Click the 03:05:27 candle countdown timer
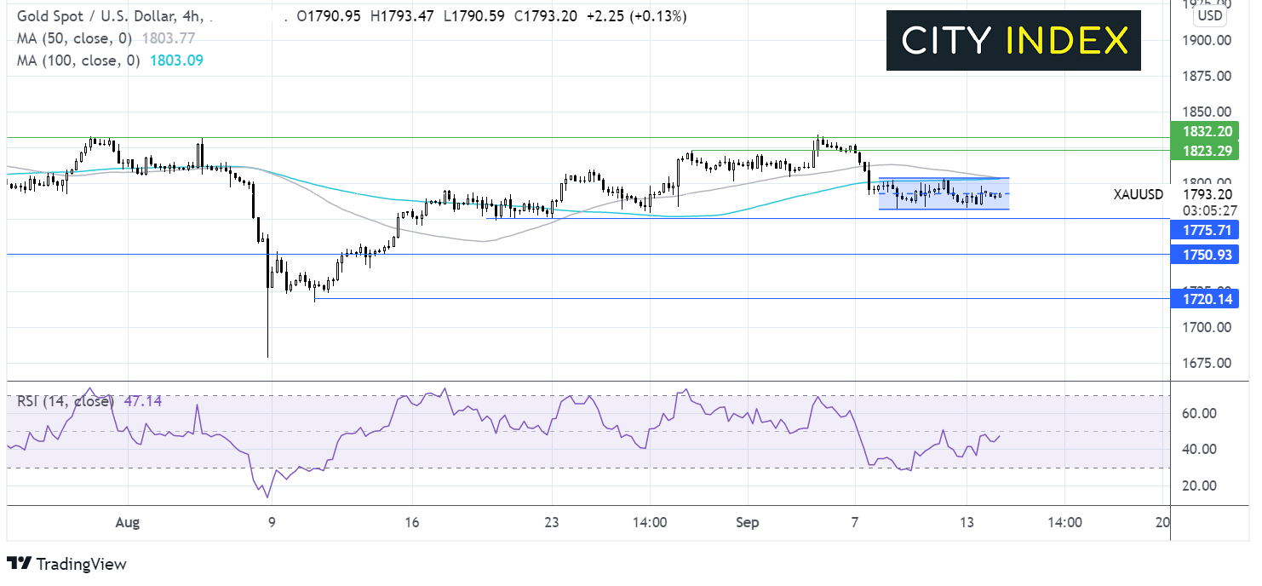1262x586 pixels. tap(1207, 208)
